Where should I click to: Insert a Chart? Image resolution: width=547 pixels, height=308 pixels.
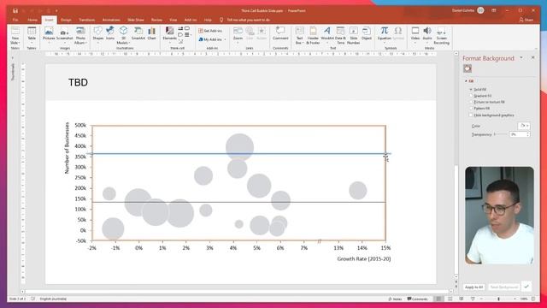click(x=152, y=33)
